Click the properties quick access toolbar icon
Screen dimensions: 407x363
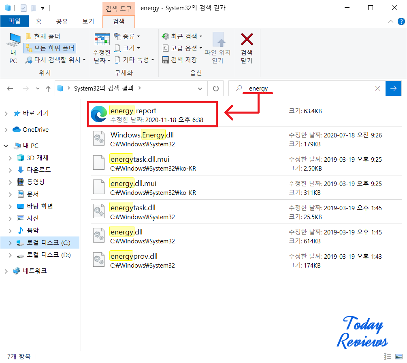click(23, 8)
